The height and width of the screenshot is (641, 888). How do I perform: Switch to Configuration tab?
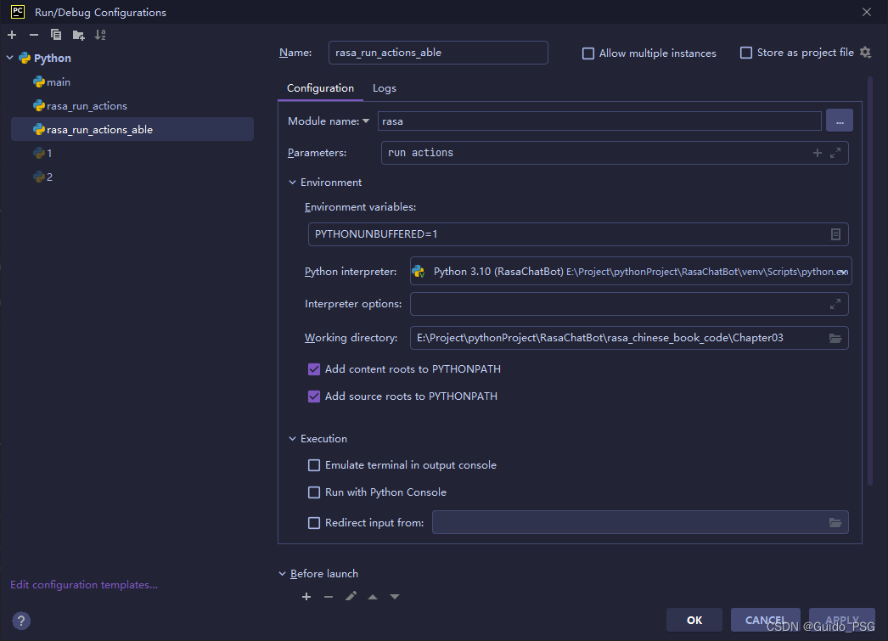click(320, 88)
